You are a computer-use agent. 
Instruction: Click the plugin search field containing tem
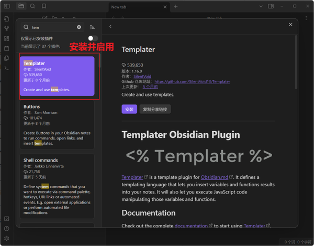tap(52, 27)
